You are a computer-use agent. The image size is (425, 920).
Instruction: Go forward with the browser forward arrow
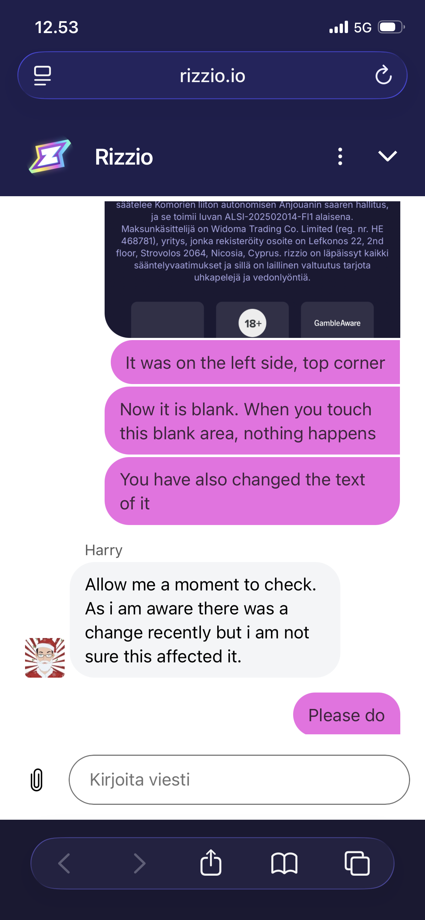coord(139,863)
